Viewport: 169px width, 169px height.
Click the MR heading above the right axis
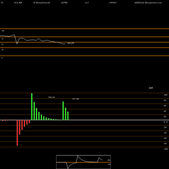click(x=151, y=88)
